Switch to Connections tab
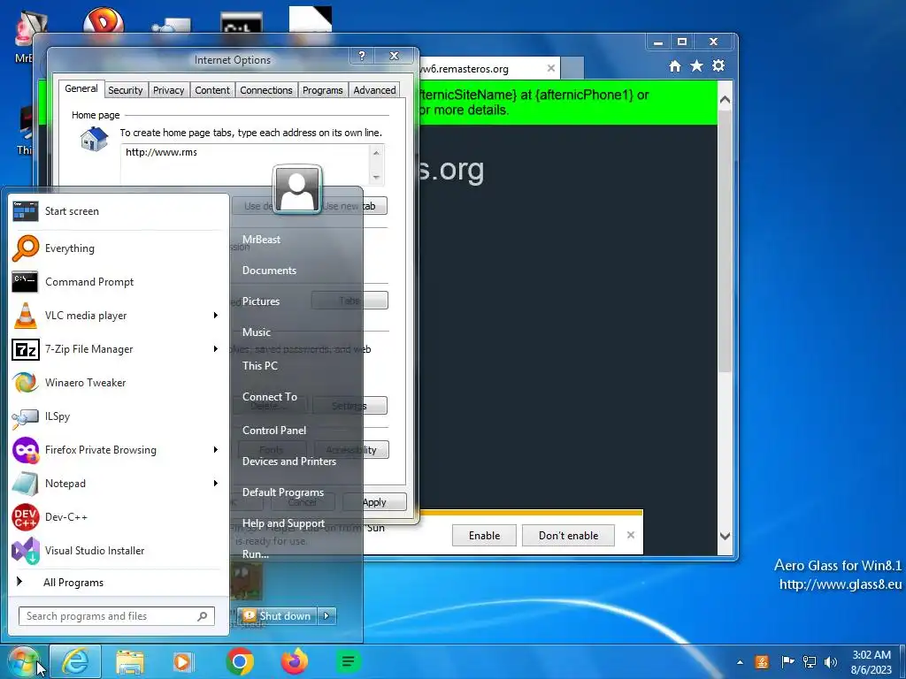 click(x=265, y=90)
